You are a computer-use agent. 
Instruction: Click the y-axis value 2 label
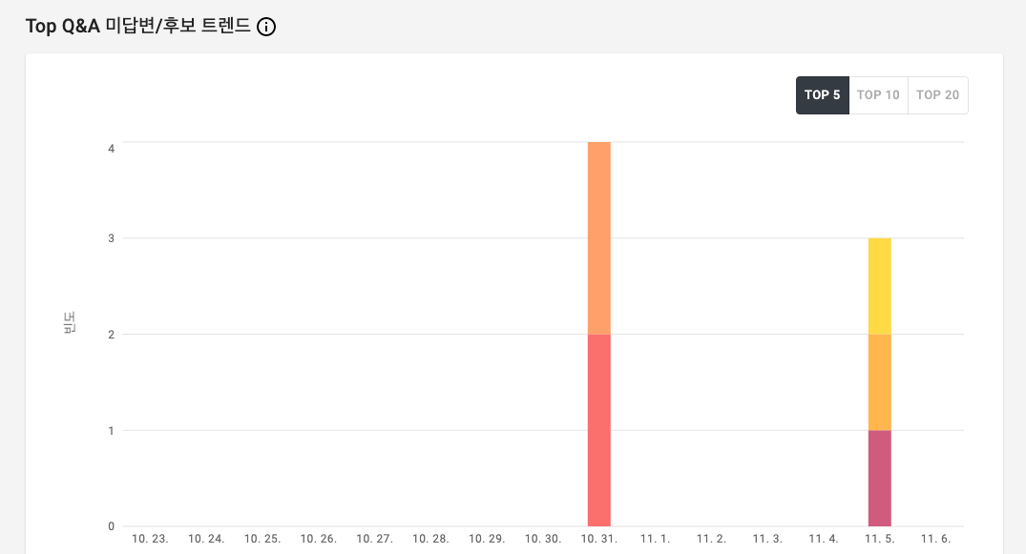pos(112,335)
